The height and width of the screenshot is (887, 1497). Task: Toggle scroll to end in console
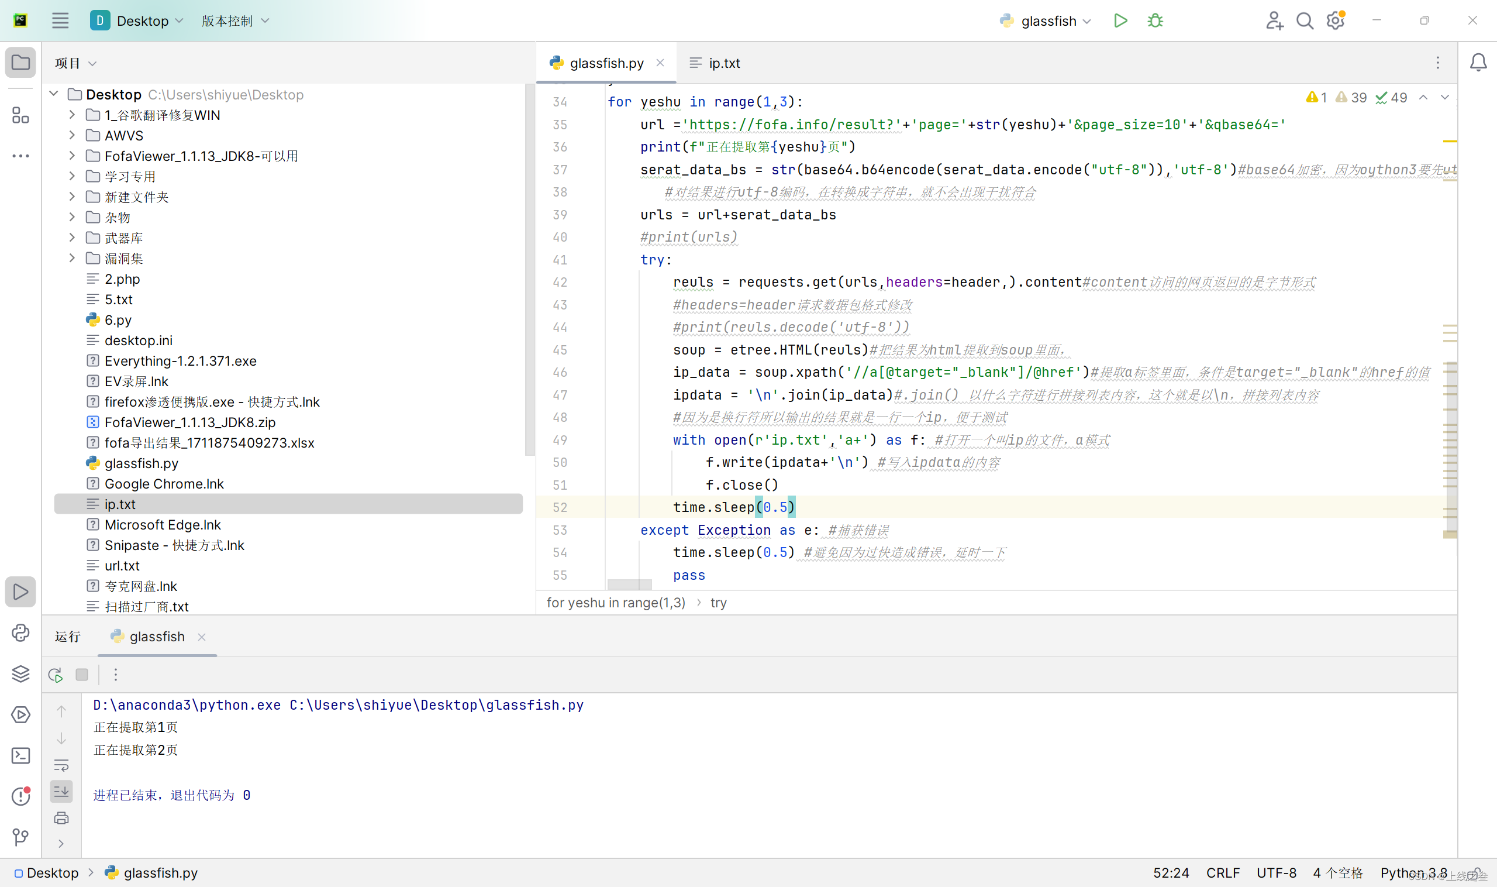point(61,792)
